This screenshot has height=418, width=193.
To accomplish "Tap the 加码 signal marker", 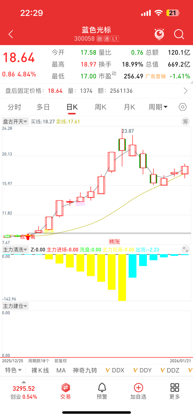I will 80,204.
